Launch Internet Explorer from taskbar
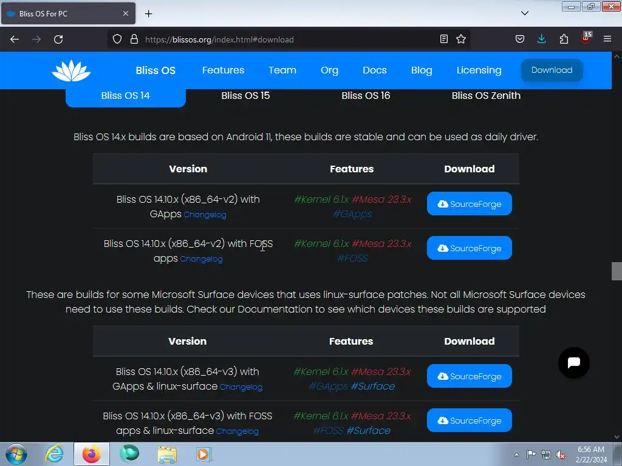The height and width of the screenshot is (466, 622). pos(54,454)
